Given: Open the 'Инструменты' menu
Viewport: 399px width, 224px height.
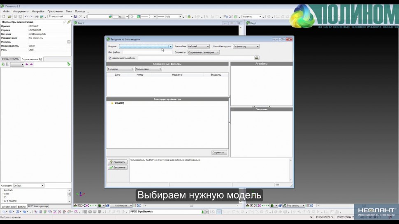Looking at the screenshot, I should (21, 12).
